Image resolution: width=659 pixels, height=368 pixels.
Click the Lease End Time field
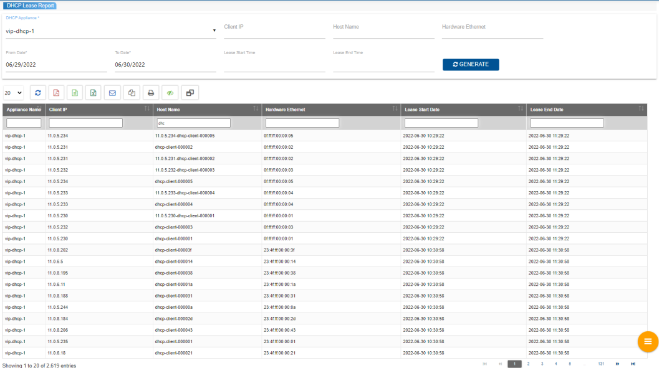(383, 65)
